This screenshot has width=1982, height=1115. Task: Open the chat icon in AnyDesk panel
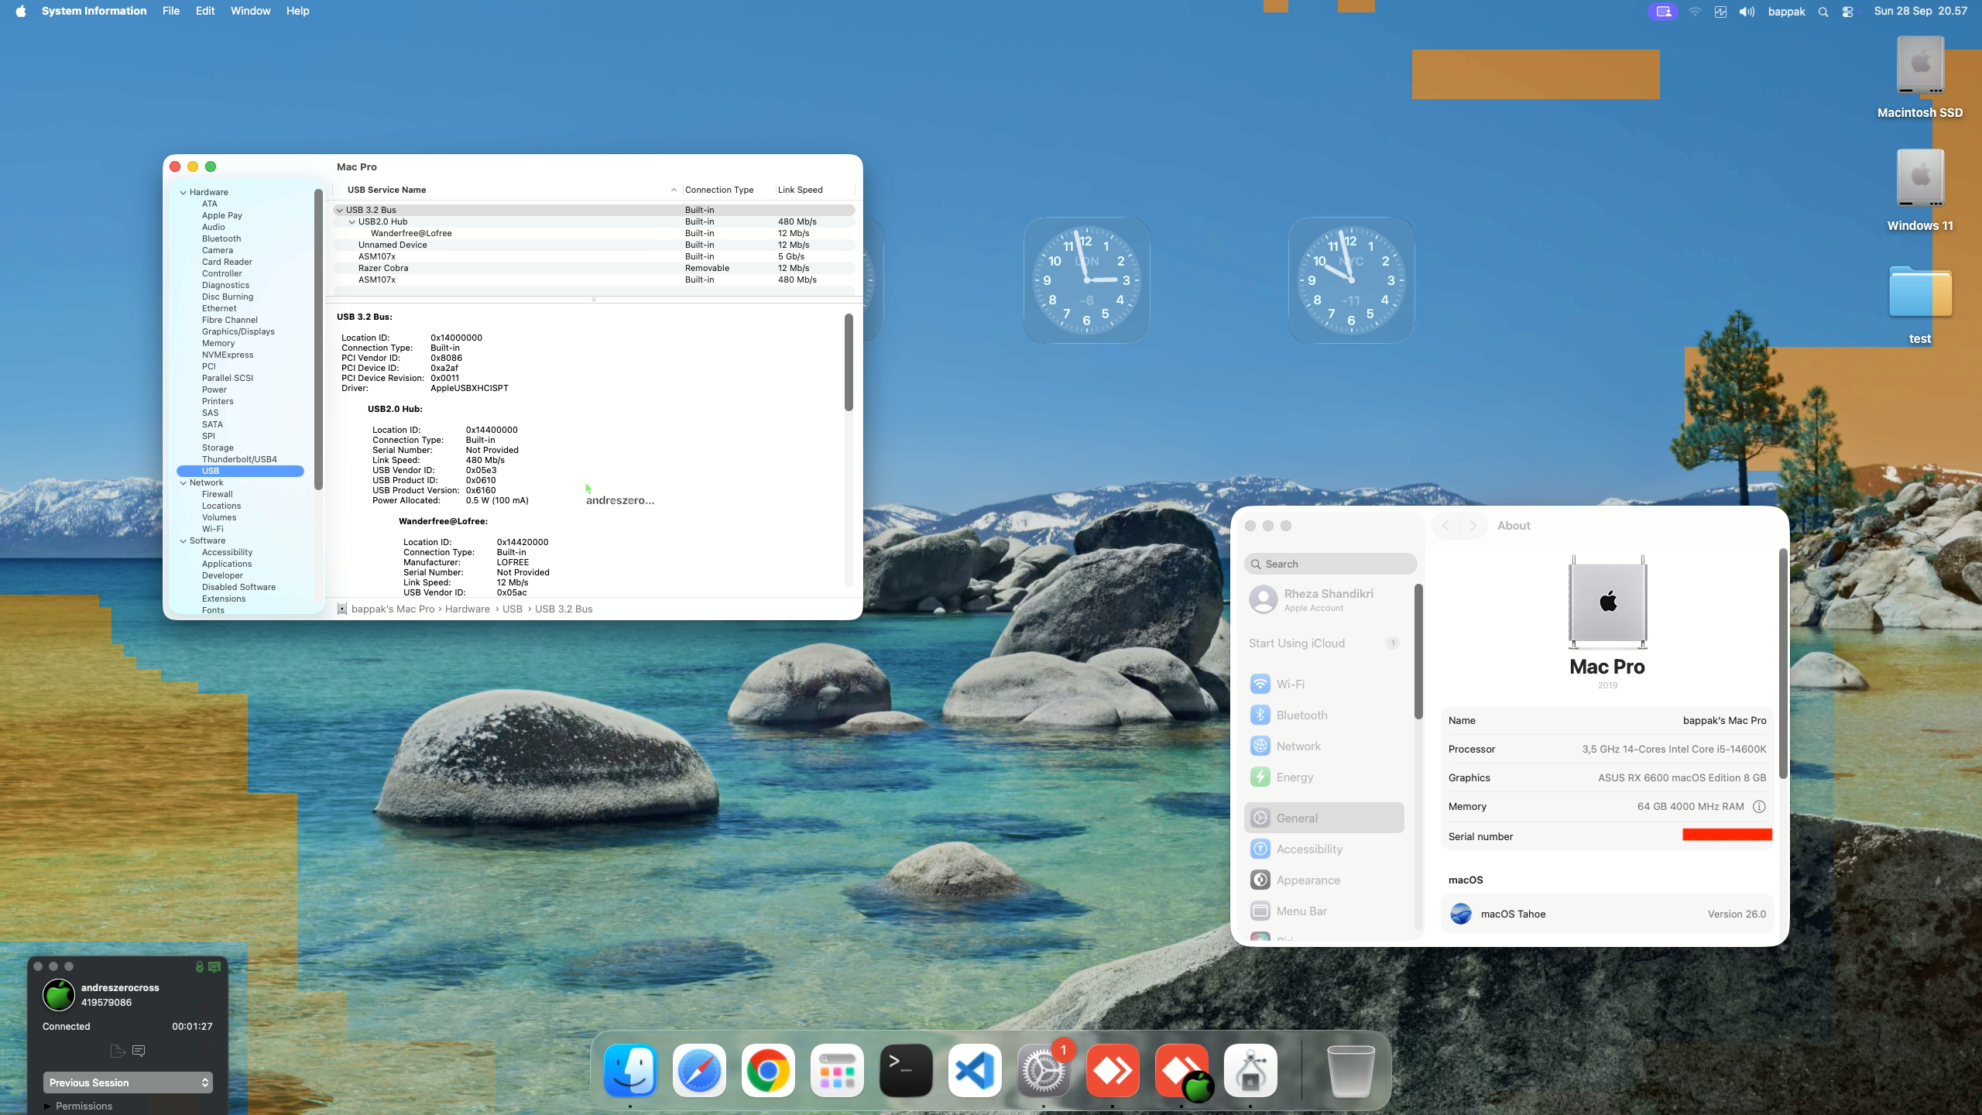pyautogui.click(x=139, y=1051)
